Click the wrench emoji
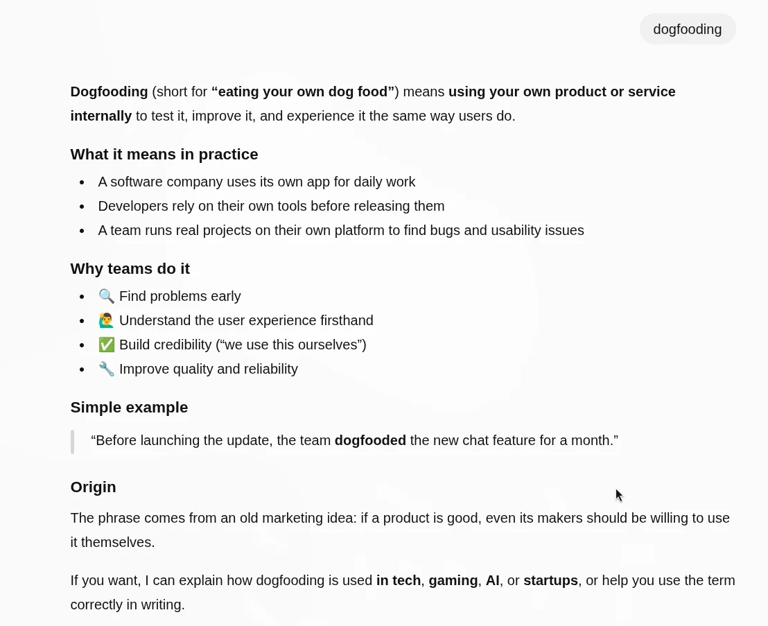768x626 pixels. point(106,369)
